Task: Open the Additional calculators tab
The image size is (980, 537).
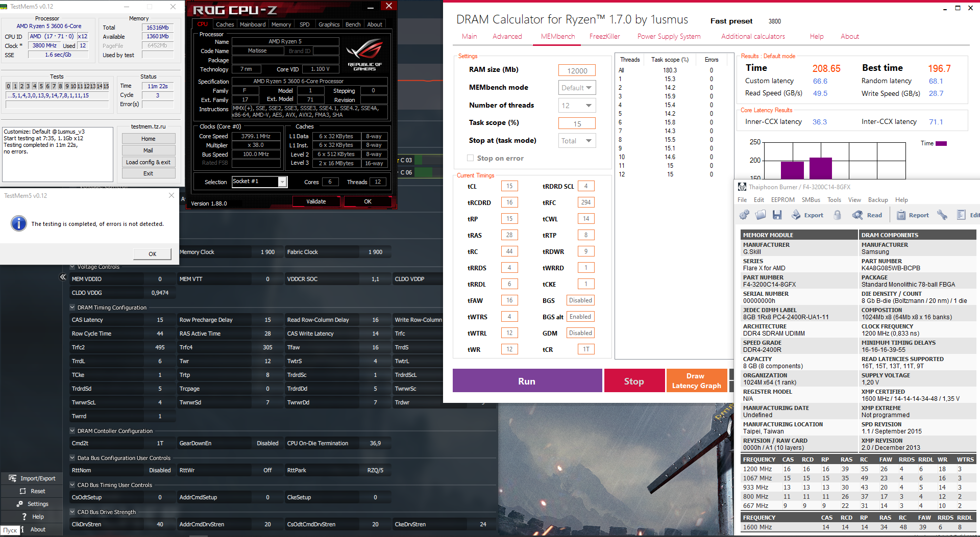Action: point(753,37)
